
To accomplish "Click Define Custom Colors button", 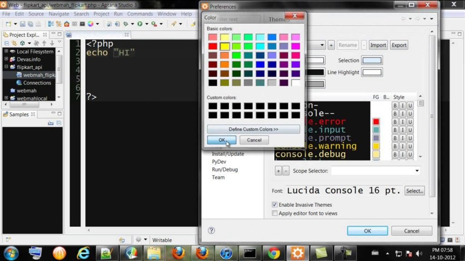I will 253,129.
